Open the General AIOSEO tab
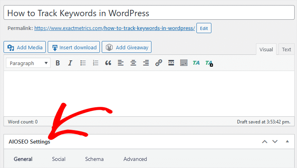297x168 pixels. [23, 159]
